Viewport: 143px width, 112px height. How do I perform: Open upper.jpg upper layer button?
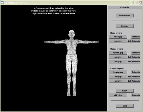point(118,53)
